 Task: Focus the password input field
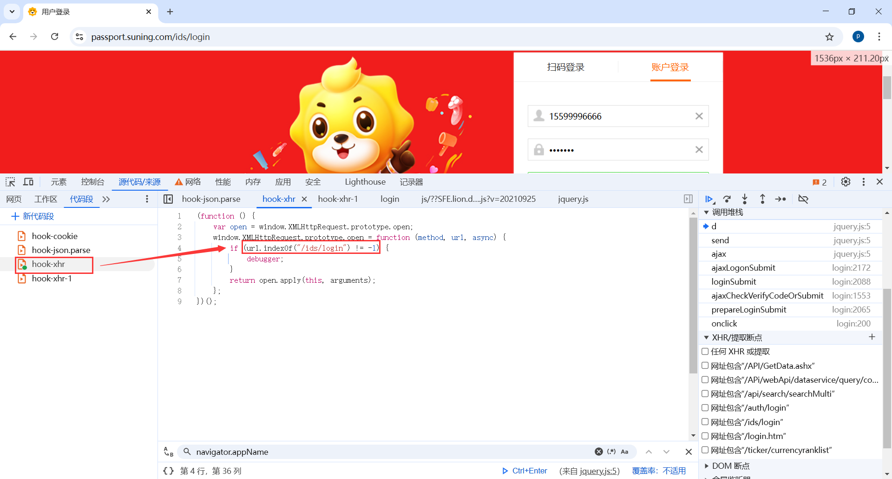tap(618, 149)
